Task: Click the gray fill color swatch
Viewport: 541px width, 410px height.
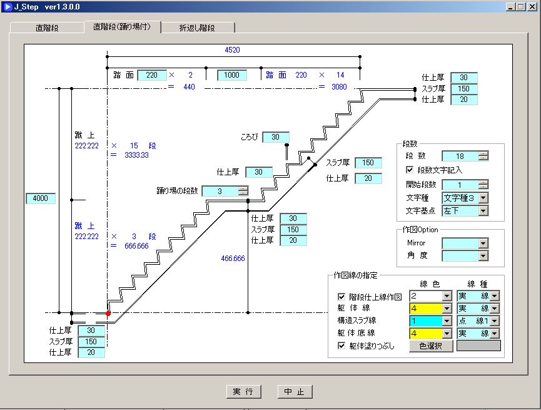Action: pos(478,346)
